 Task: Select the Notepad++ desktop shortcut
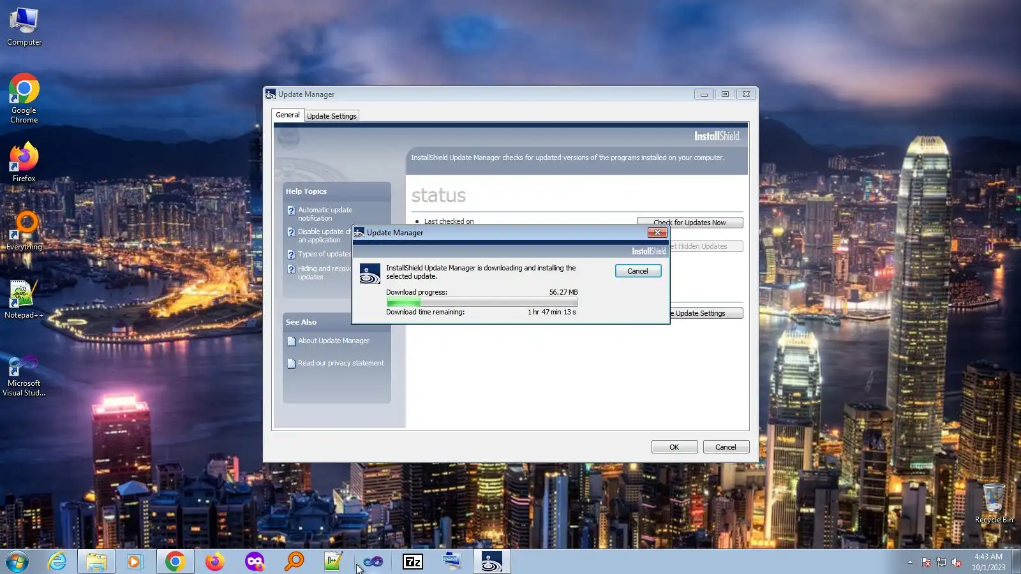tap(24, 299)
